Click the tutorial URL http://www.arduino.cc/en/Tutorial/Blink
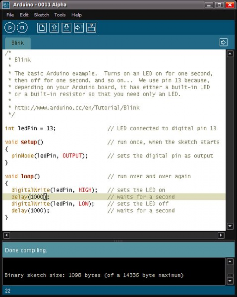 point(77,108)
